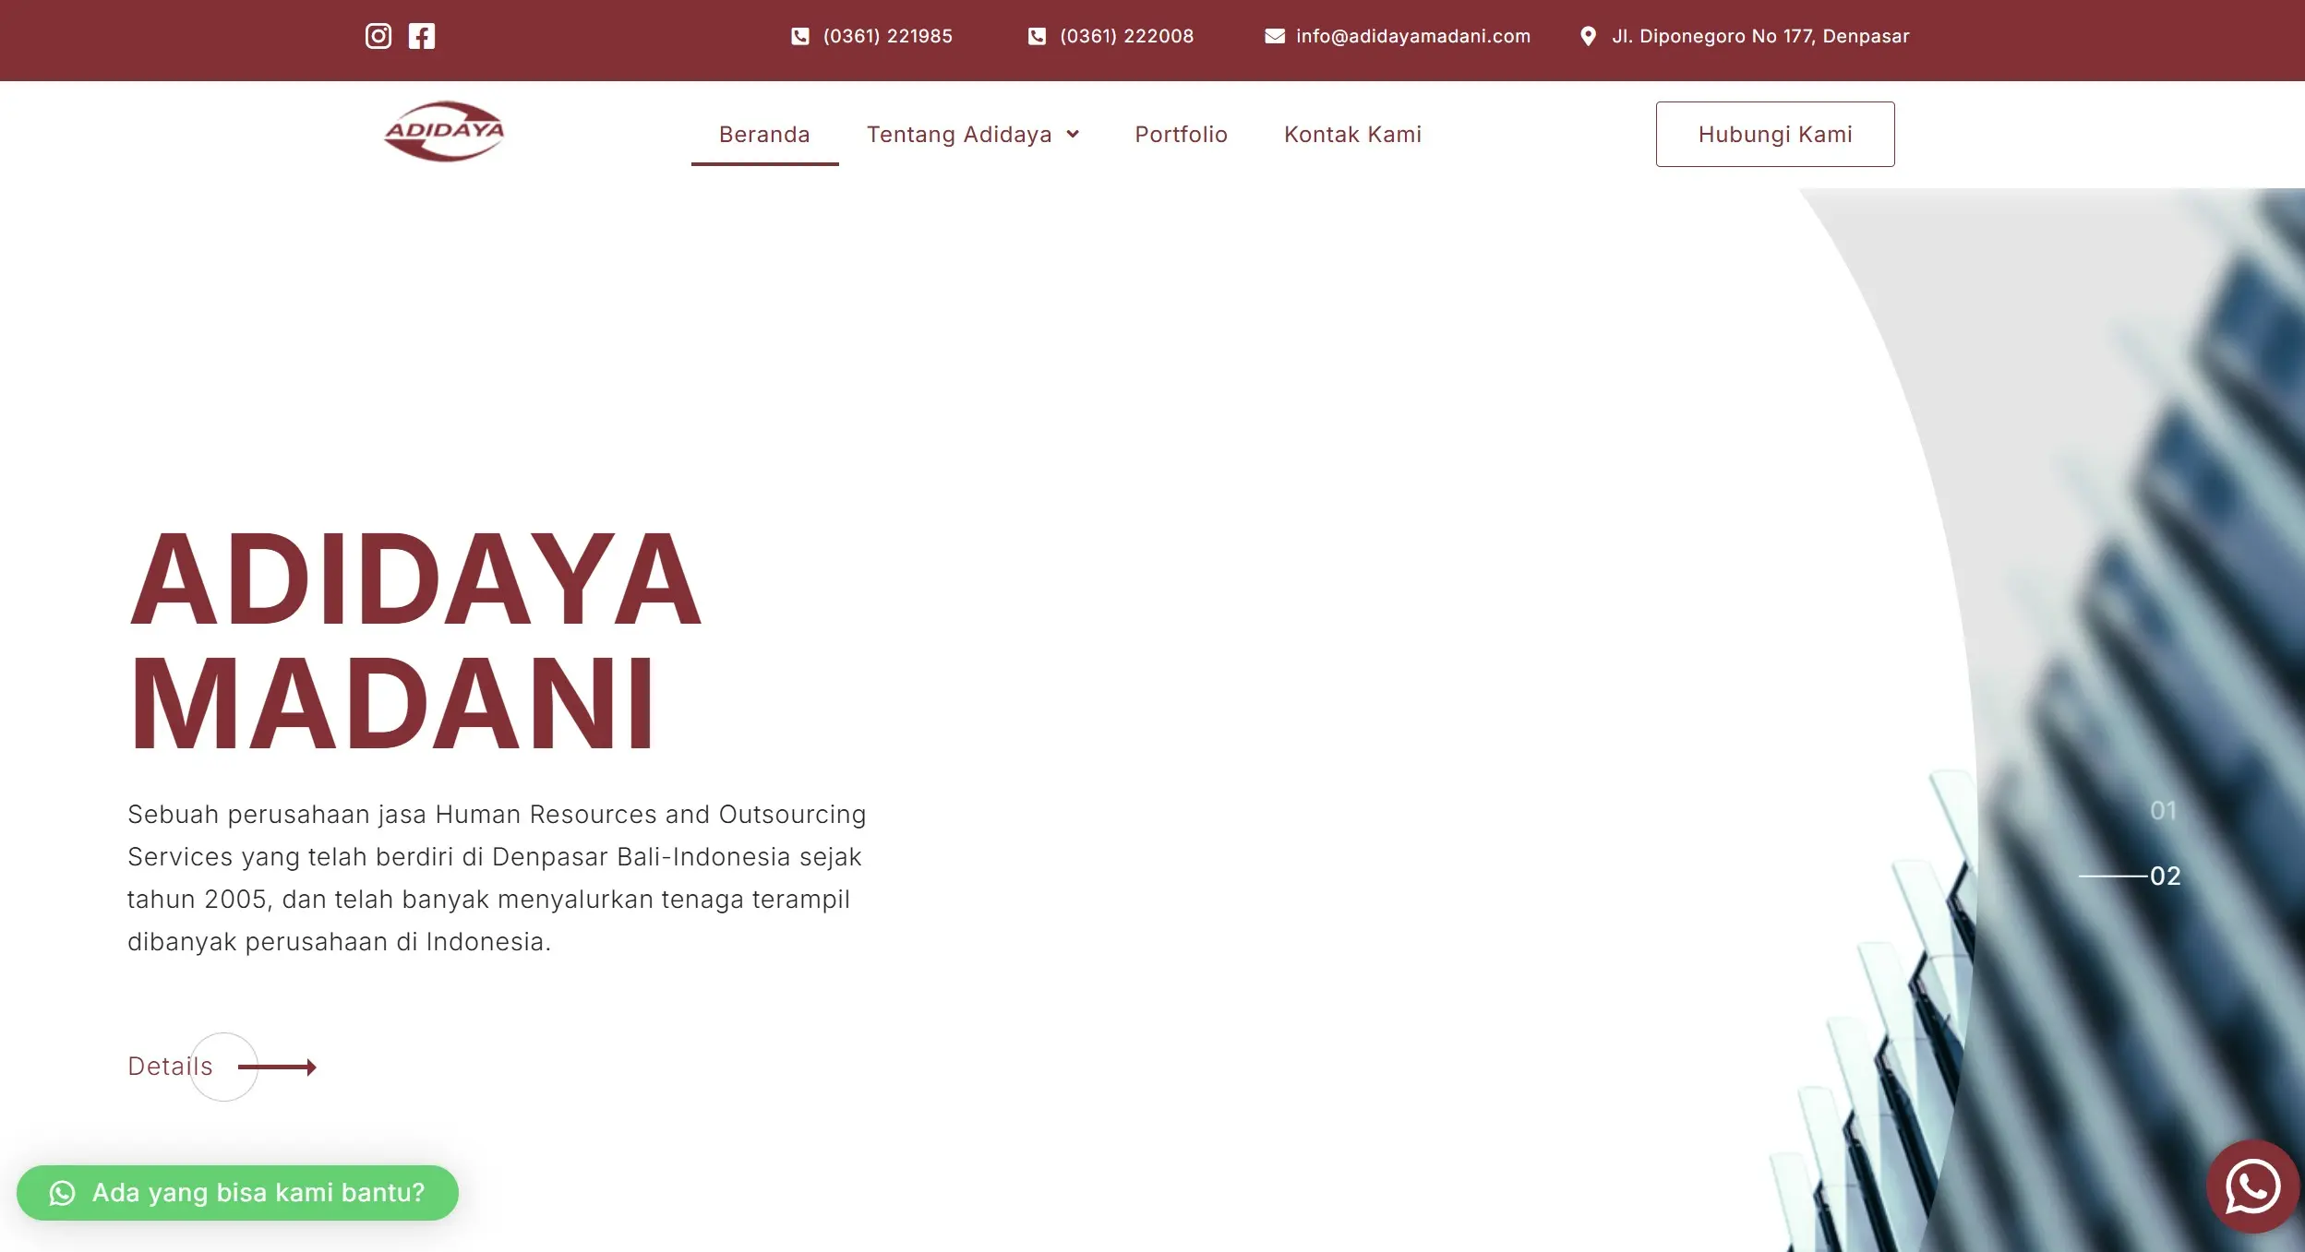The width and height of the screenshot is (2305, 1252).
Task: Open the Portfolio page
Action: tap(1181, 135)
